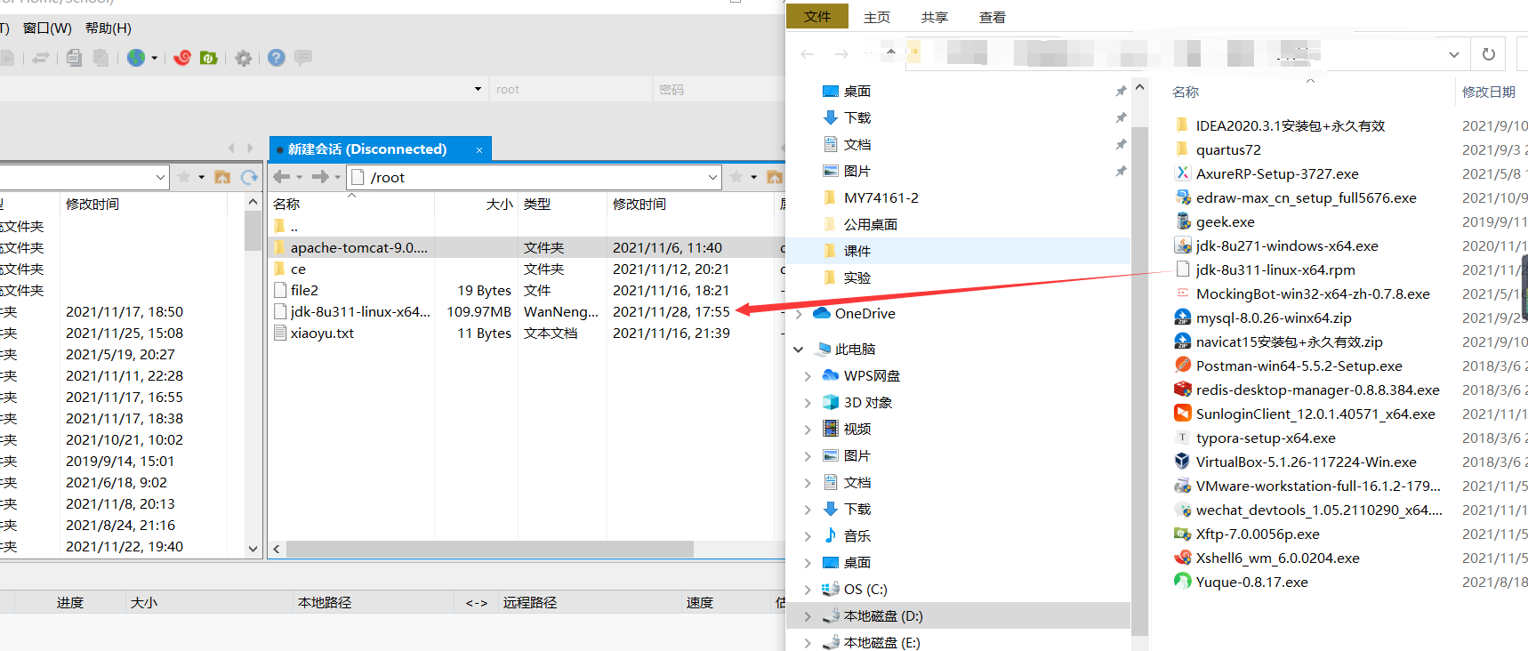This screenshot has height=651, width=1528.
Task: Sort remote files by 大小 column
Action: [500, 204]
